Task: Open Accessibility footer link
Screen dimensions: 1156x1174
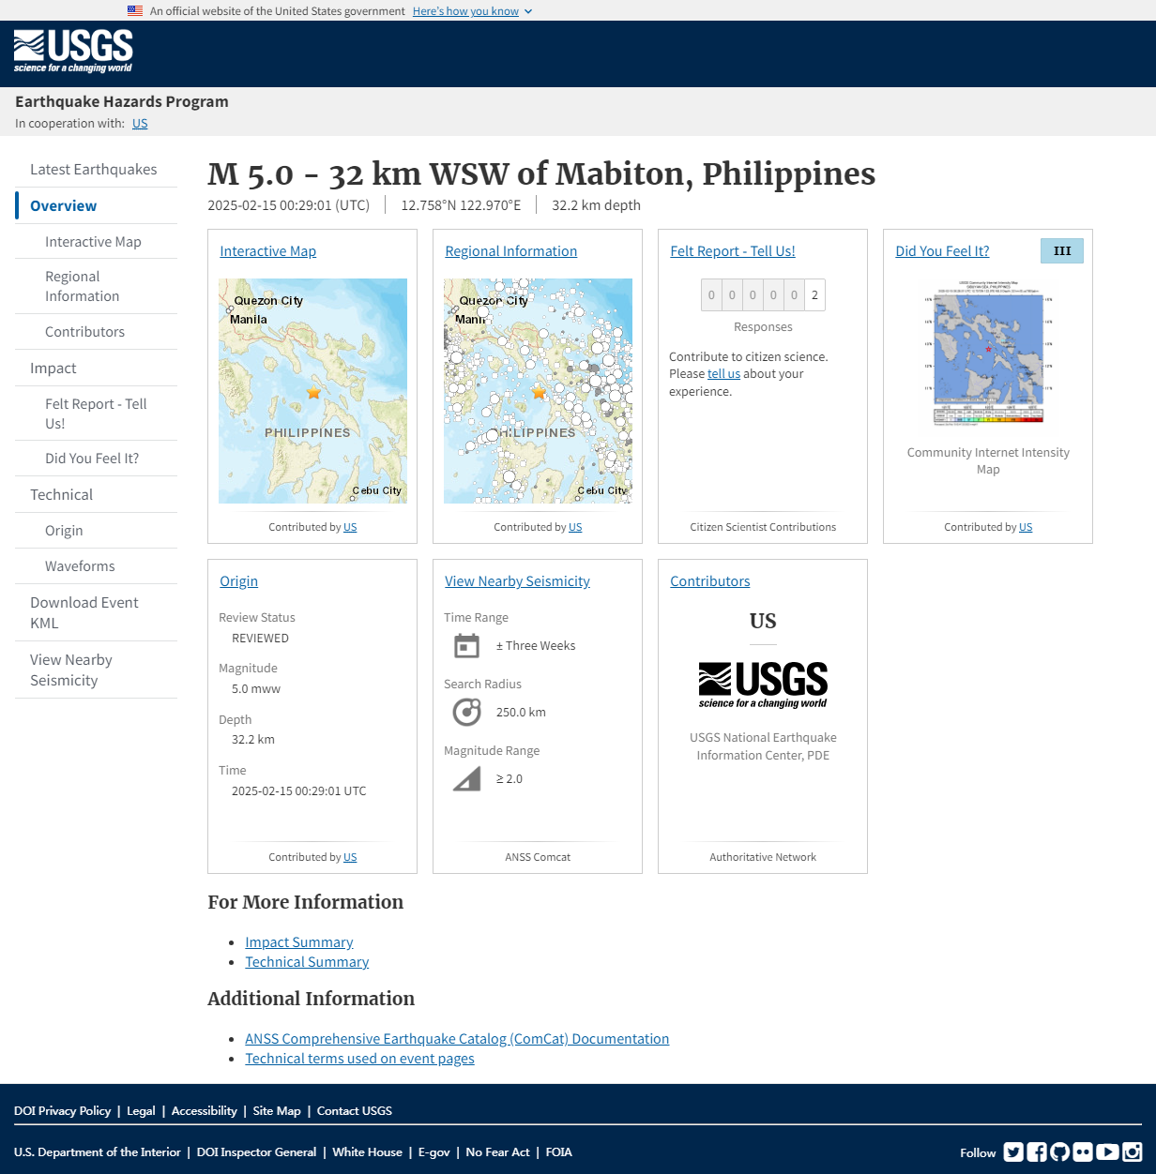Action: (x=204, y=1111)
